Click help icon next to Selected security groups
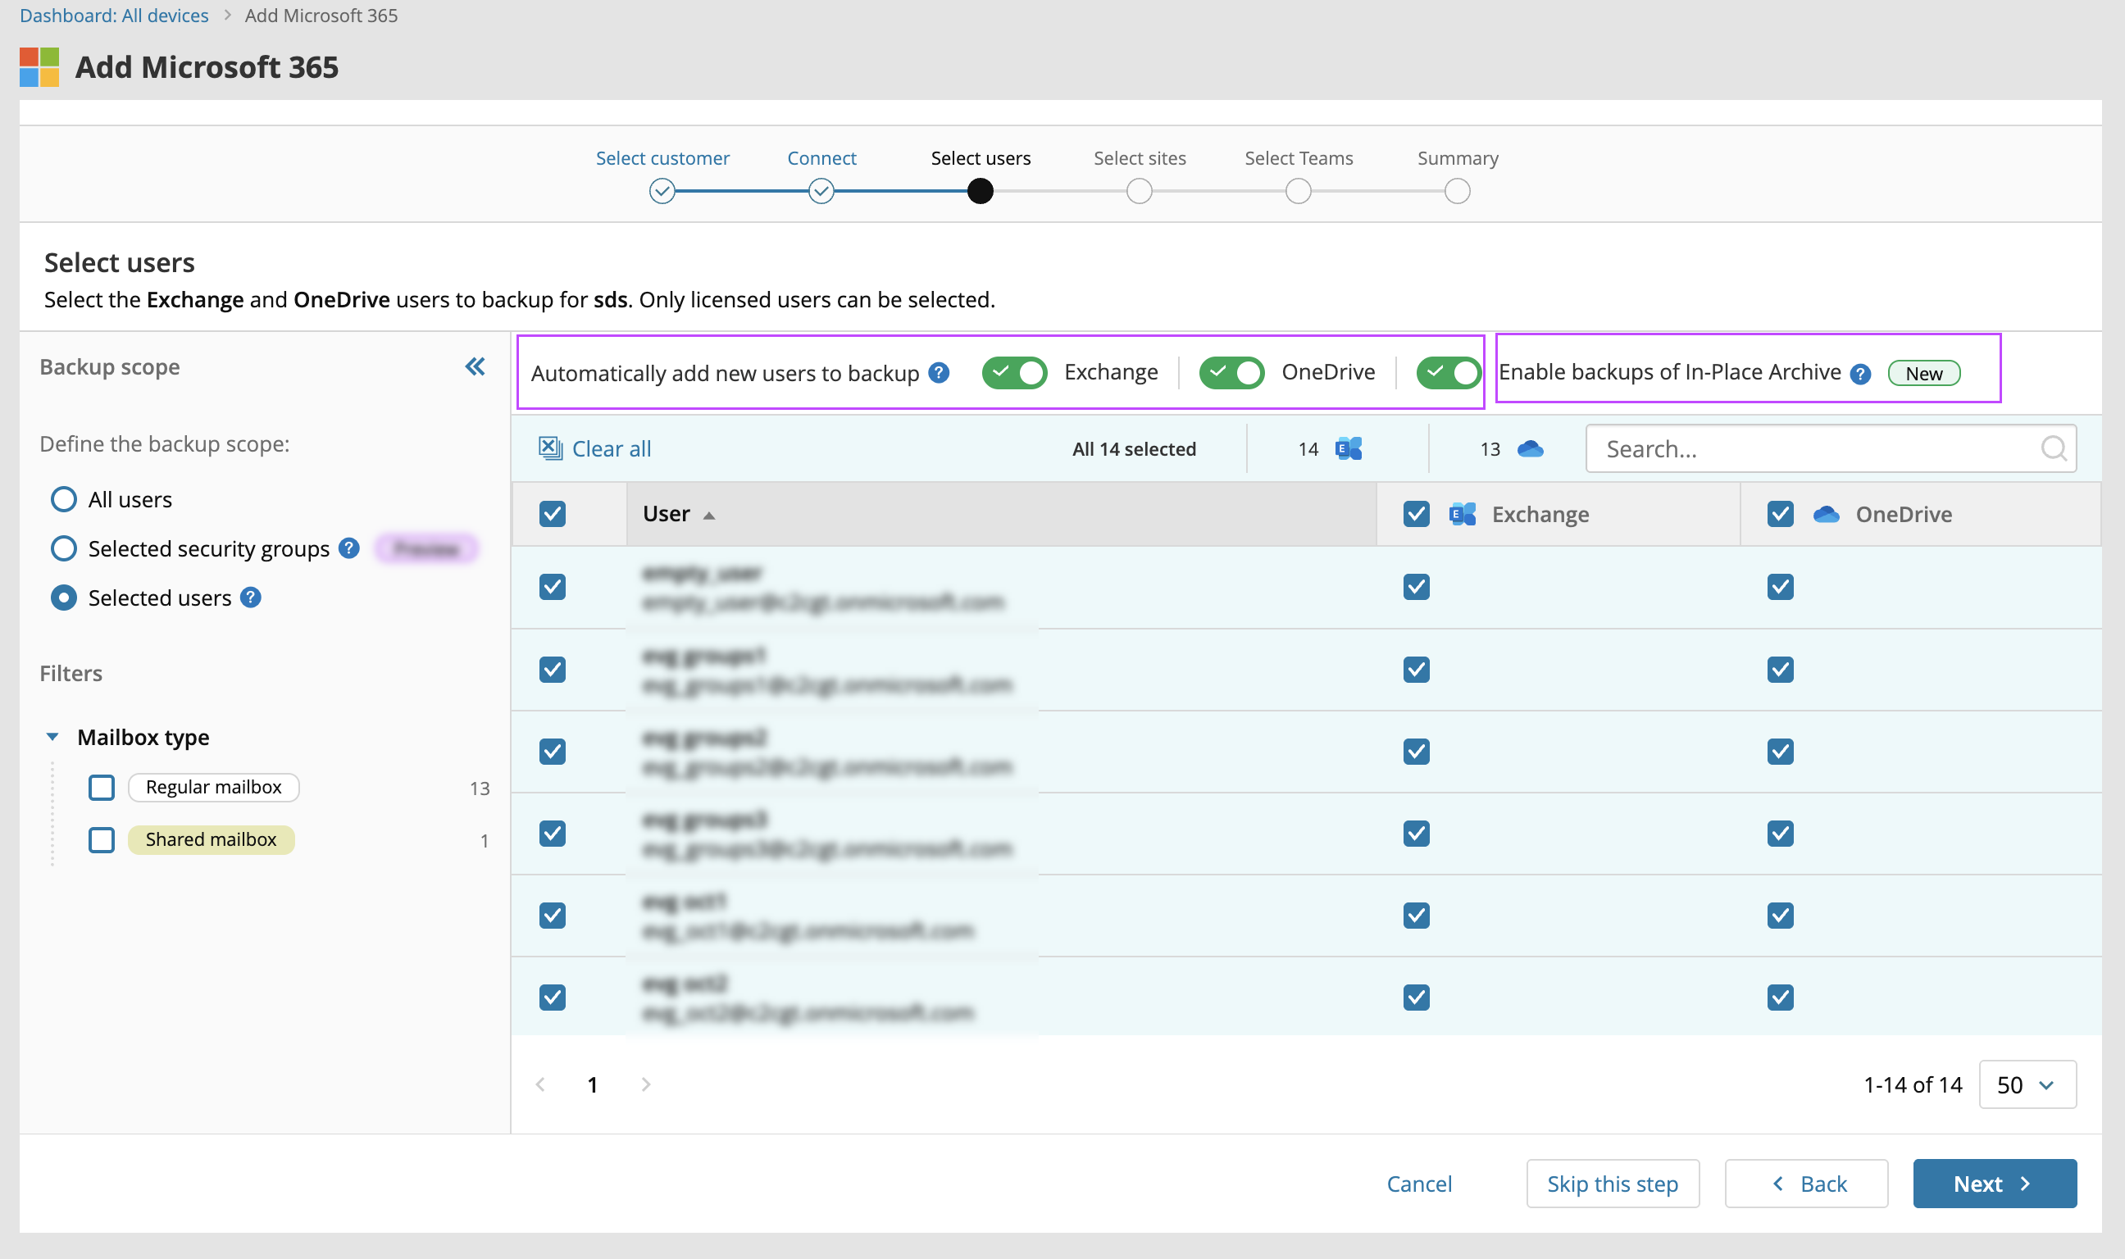Image resolution: width=2125 pixels, height=1259 pixels. [x=348, y=549]
